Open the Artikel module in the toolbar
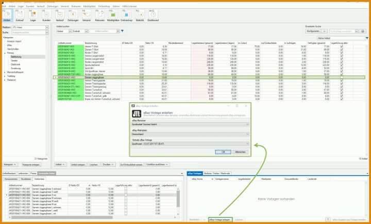 (7, 15)
